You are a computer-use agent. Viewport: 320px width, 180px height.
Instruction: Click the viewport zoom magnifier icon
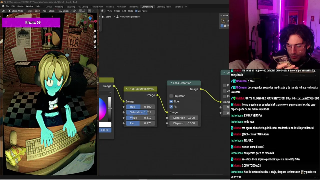(x=95, y=31)
